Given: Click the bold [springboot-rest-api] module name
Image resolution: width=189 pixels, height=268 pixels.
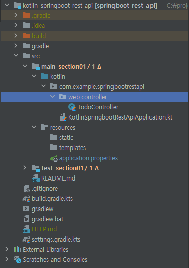Looking at the screenshot, I should pyautogui.click(x=126, y=5).
